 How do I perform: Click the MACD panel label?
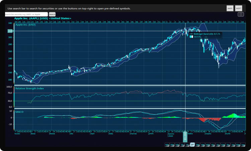19,112
